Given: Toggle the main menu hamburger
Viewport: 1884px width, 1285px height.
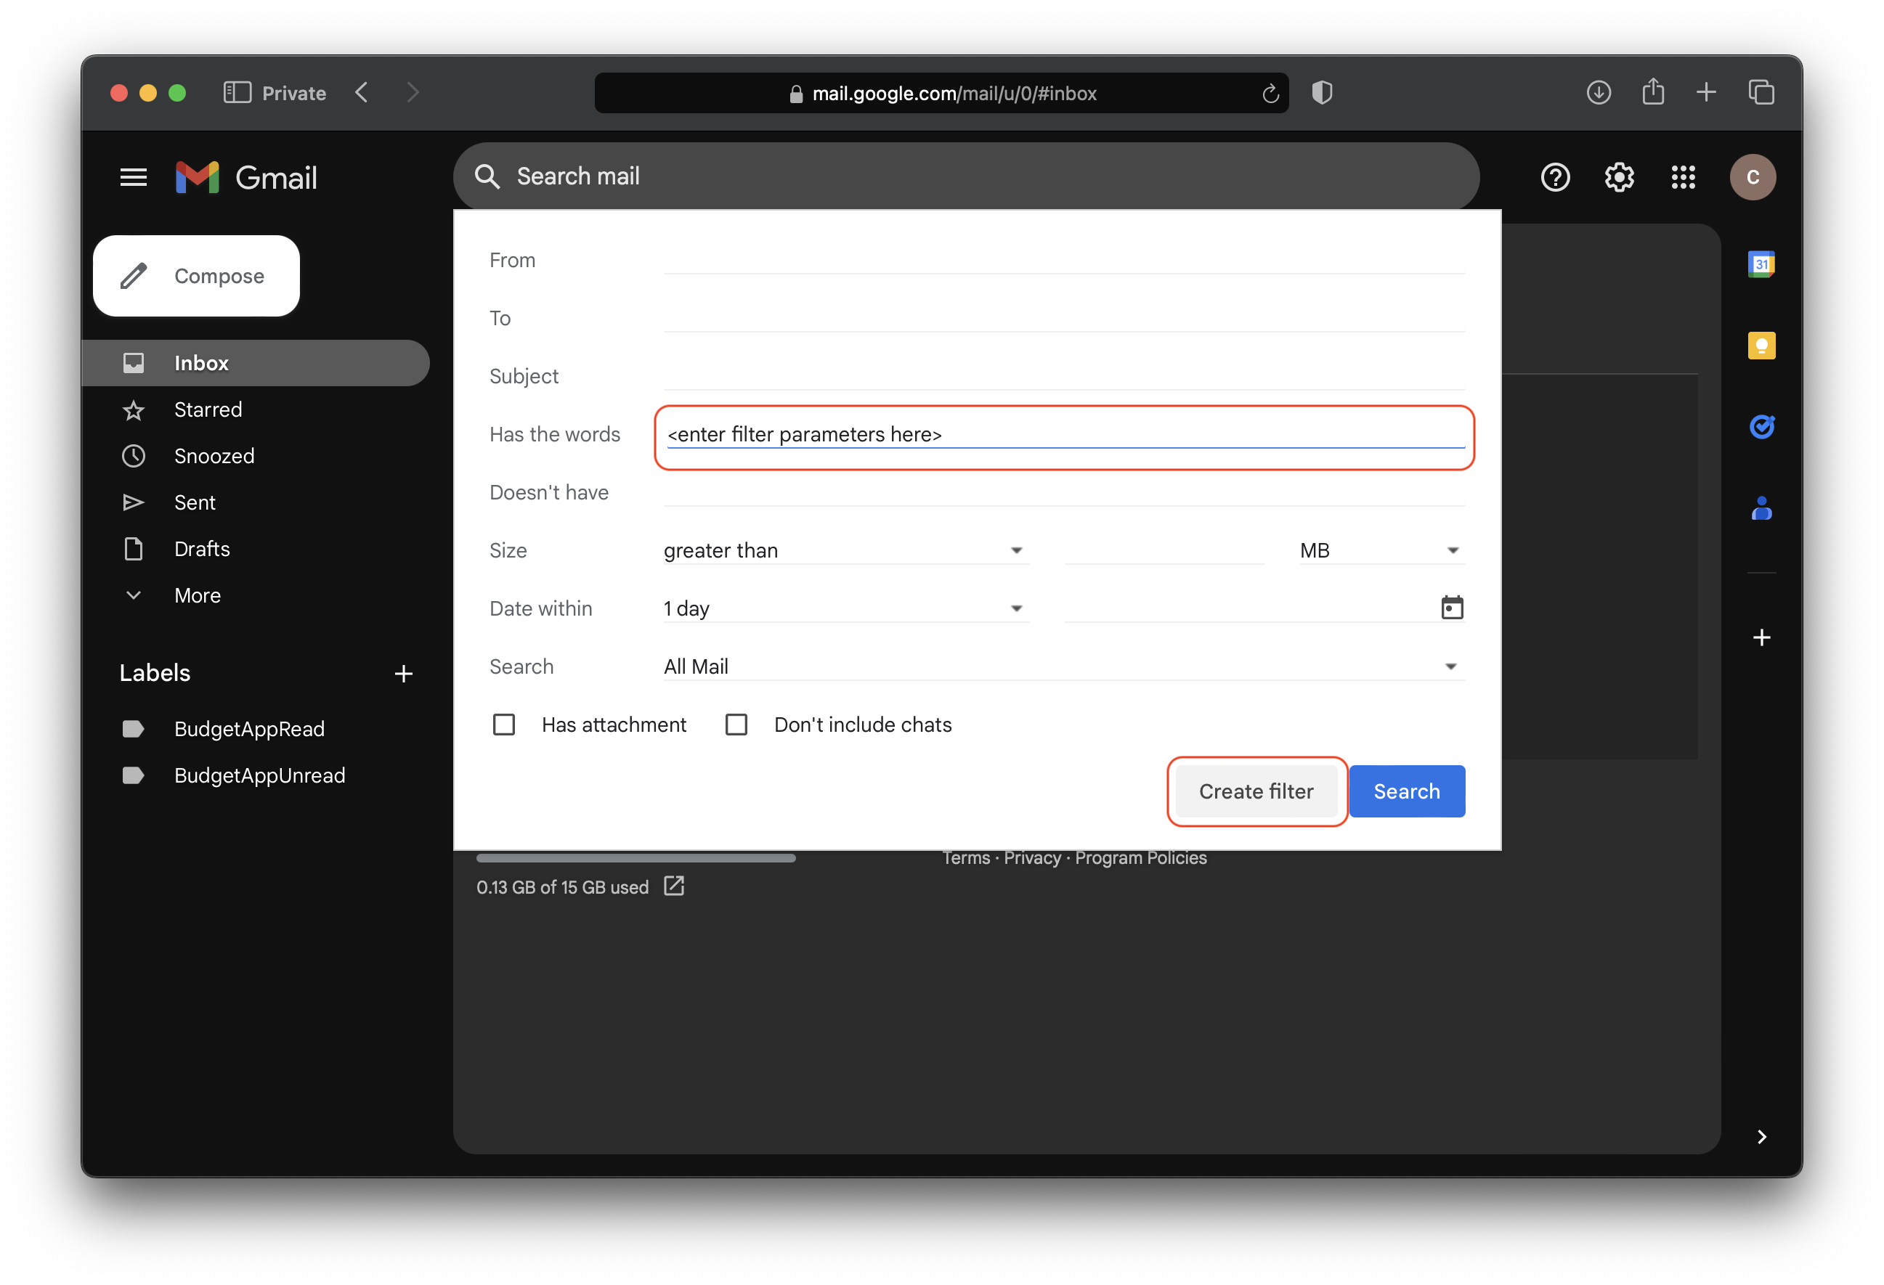Looking at the screenshot, I should [134, 176].
